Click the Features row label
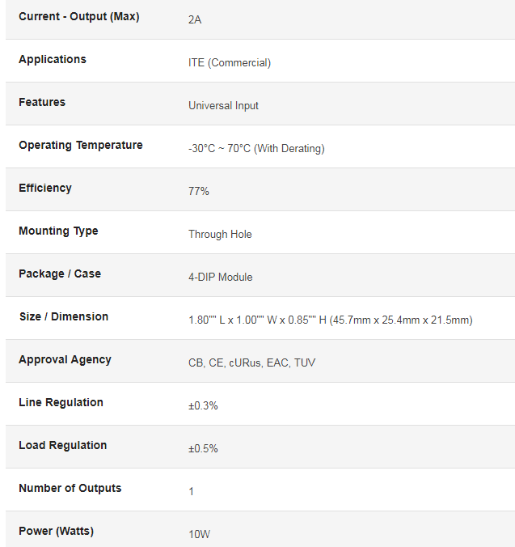 (42, 102)
